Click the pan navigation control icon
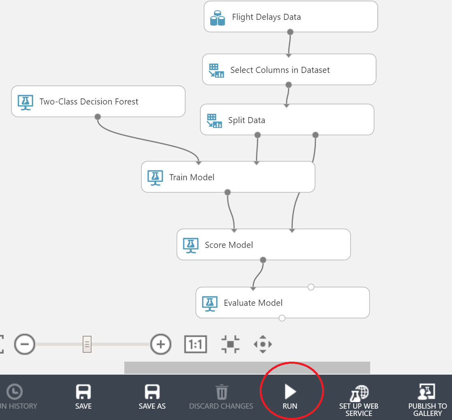The width and height of the screenshot is (452, 420). 262,344
